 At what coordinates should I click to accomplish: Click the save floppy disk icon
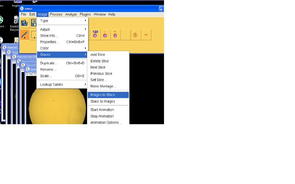pos(34,23)
